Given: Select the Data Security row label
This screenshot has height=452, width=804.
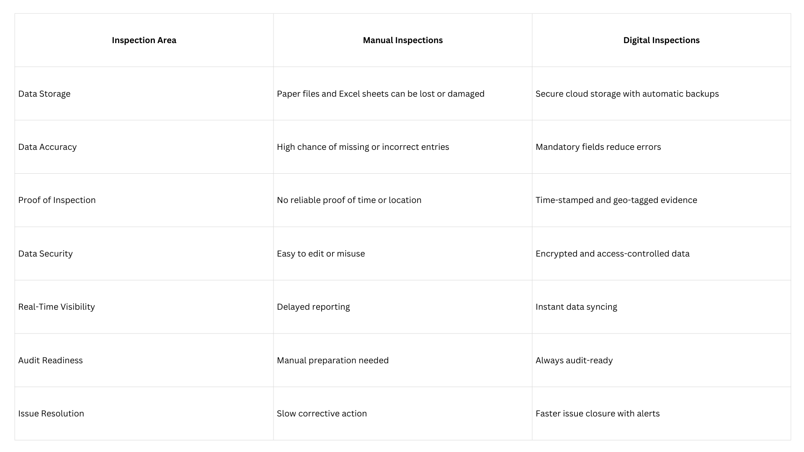Looking at the screenshot, I should [45, 254].
